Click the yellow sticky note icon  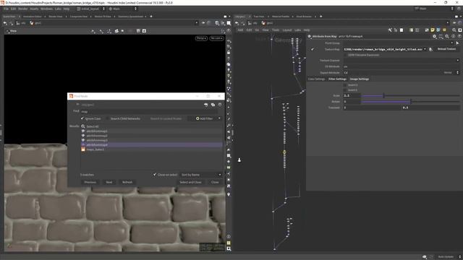click(x=433, y=30)
